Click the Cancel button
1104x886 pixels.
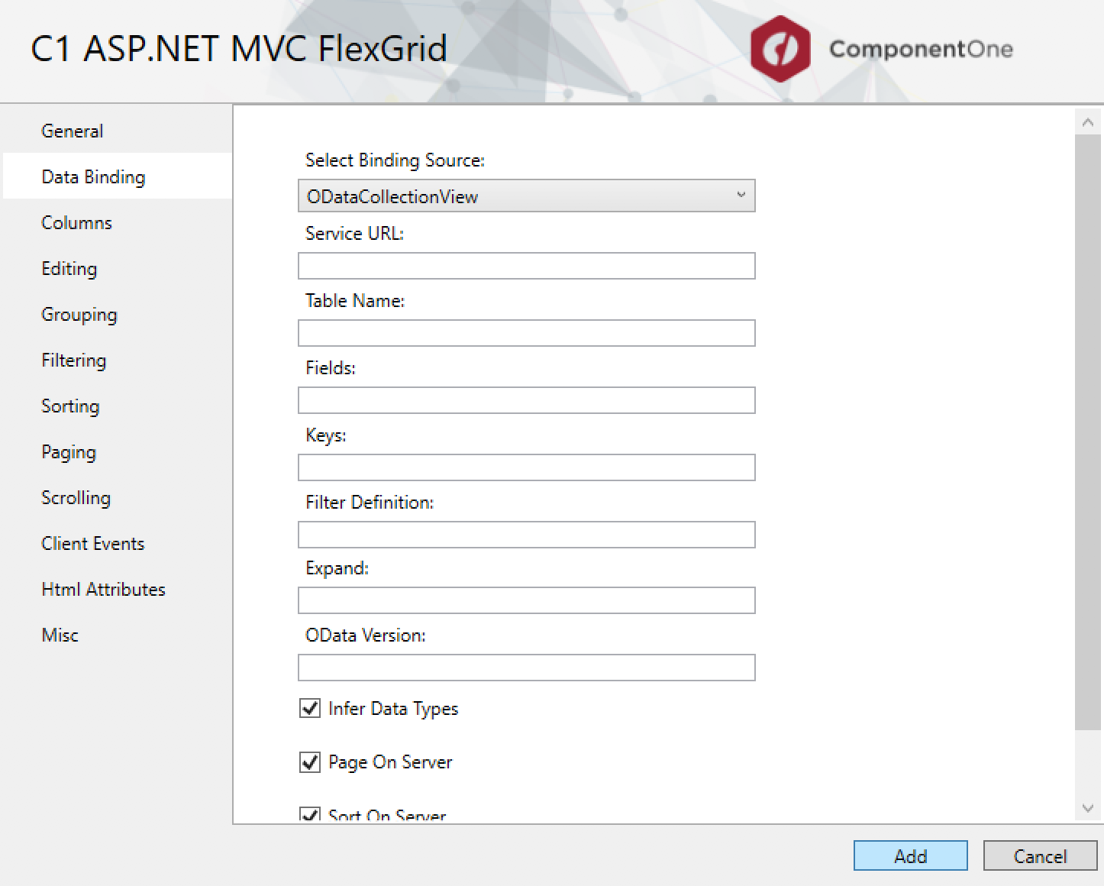click(1040, 855)
